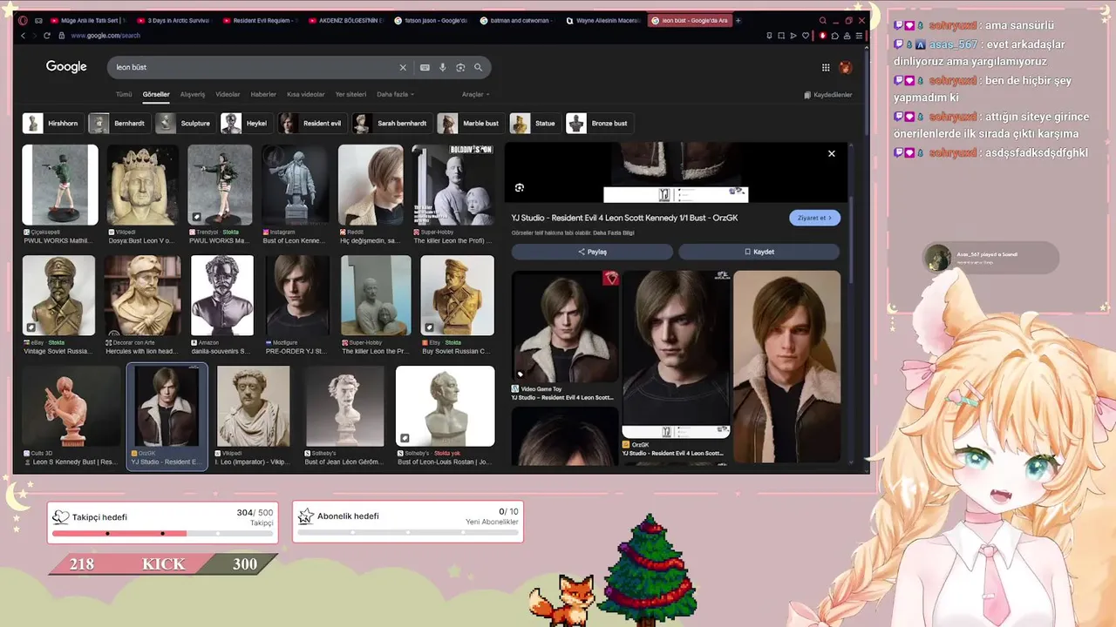Switch to the Haberler tab
The width and height of the screenshot is (1116, 627).
pyautogui.click(x=263, y=94)
